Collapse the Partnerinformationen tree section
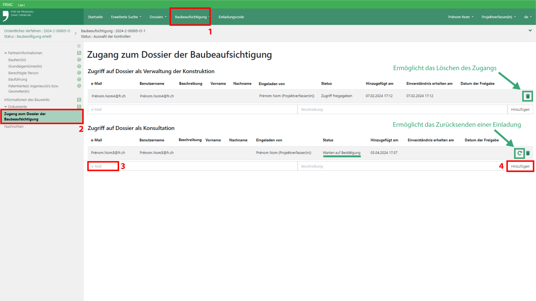Viewport: 536px width, 301px height. tap(6, 53)
